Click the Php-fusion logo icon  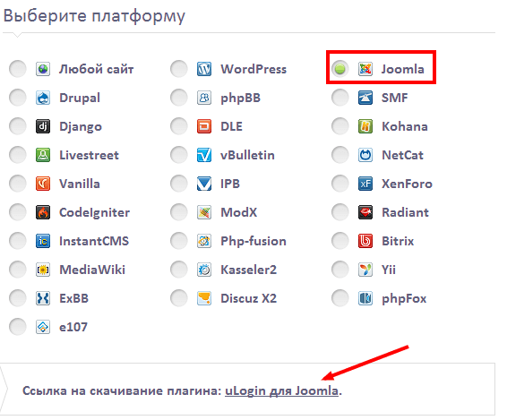pyautogui.click(x=204, y=241)
